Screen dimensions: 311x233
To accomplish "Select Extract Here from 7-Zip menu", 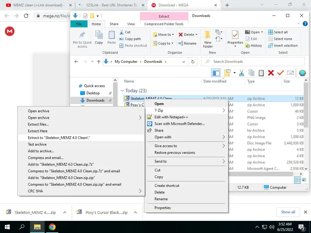I will point(81,131).
